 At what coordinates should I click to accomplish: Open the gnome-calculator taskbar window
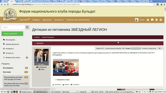113,92
